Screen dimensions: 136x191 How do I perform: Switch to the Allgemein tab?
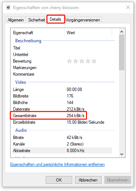16,20
